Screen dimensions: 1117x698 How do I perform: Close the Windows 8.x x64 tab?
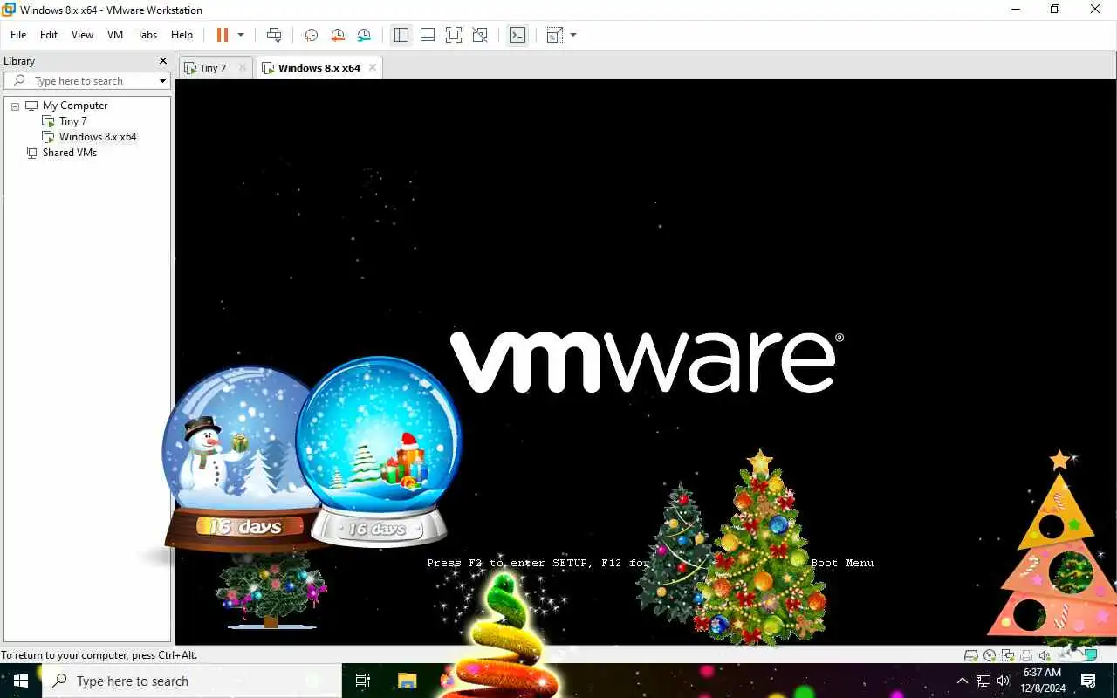tap(373, 68)
